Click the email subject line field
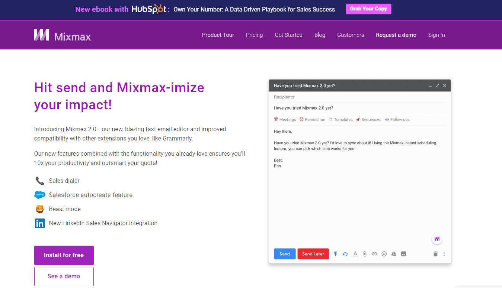Viewport: 502px width, 288px height. click(x=359, y=108)
